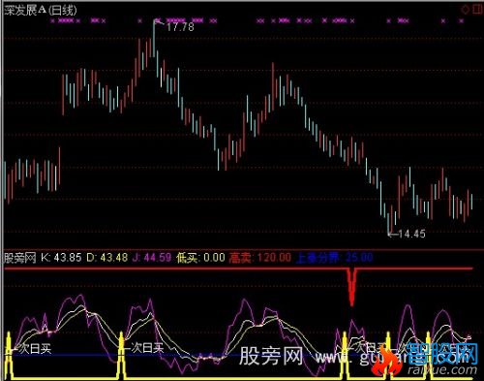Click the 低买: 0.00 value

[200, 258]
